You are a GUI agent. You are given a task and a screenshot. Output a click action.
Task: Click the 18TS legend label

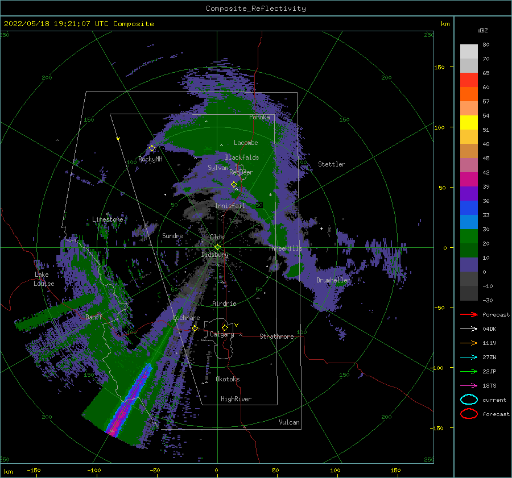coord(489,386)
